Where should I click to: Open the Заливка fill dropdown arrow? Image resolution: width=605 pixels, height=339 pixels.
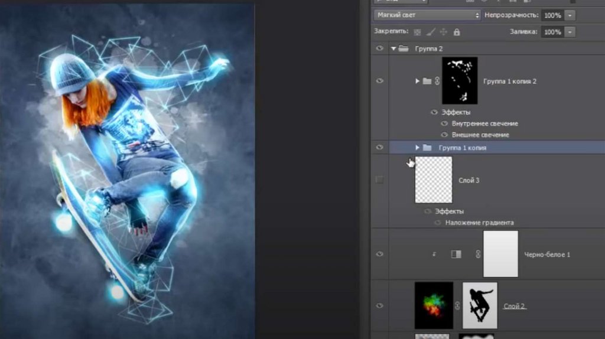(x=570, y=32)
